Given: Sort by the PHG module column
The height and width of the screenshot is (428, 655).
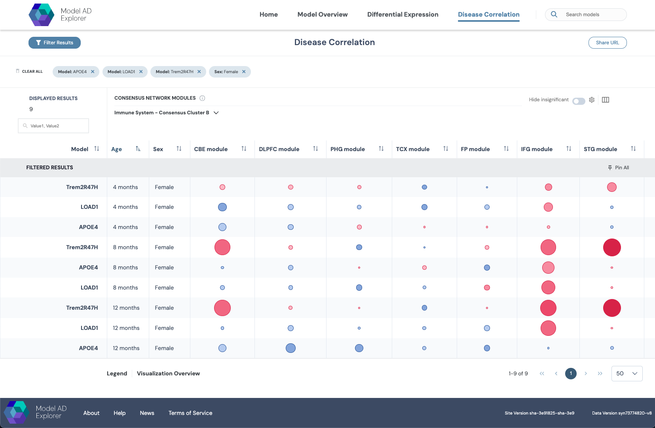Looking at the screenshot, I should pos(381,149).
